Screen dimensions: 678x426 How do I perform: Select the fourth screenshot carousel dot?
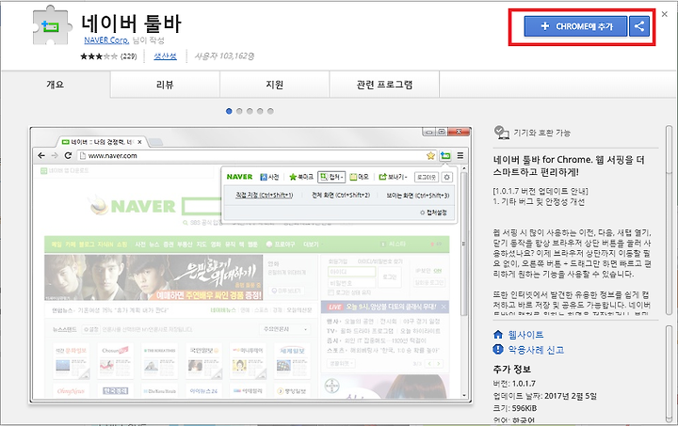tap(260, 111)
